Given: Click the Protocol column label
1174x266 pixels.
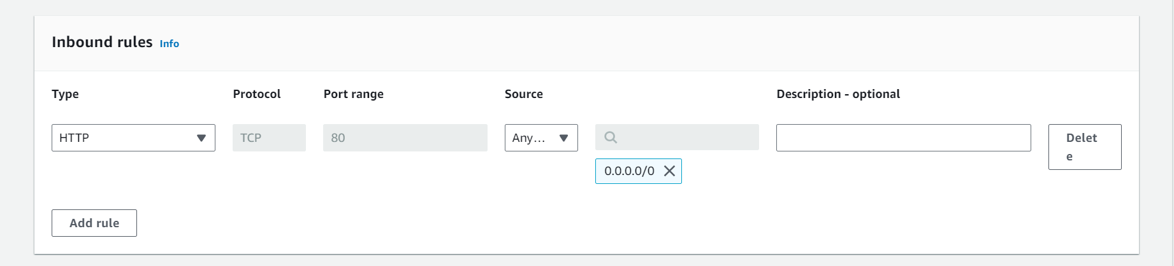Looking at the screenshot, I should (257, 94).
